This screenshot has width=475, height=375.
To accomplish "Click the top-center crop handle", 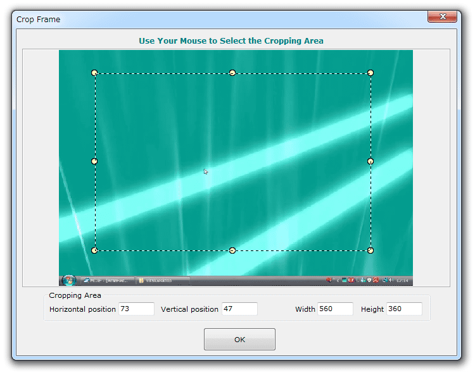I will [x=232, y=73].
